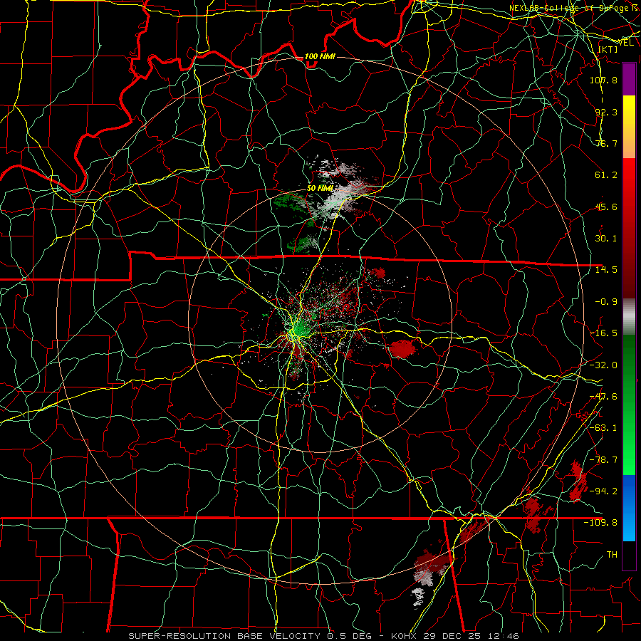Click the 92.3 velocity scale value
The image size is (641, 641).
click(x=606, y=112)
